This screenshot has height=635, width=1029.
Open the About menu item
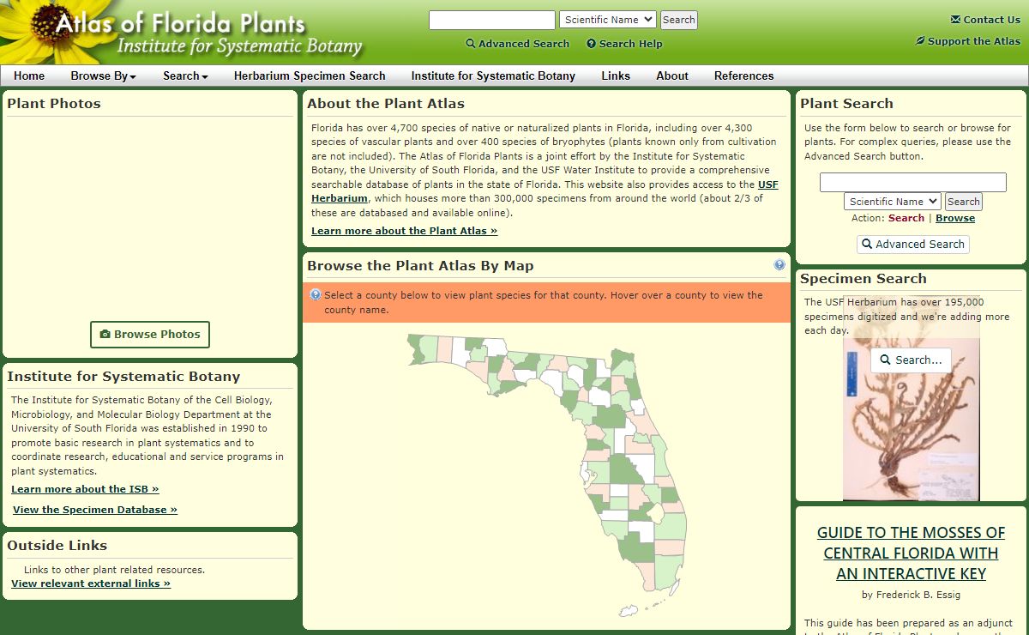(672, 76)
